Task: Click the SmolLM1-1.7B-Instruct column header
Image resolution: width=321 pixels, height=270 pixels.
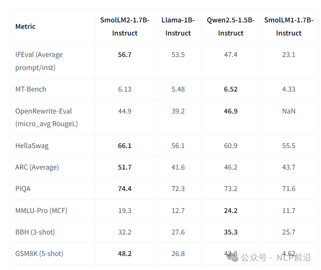Action: click(x=289, y=27)
